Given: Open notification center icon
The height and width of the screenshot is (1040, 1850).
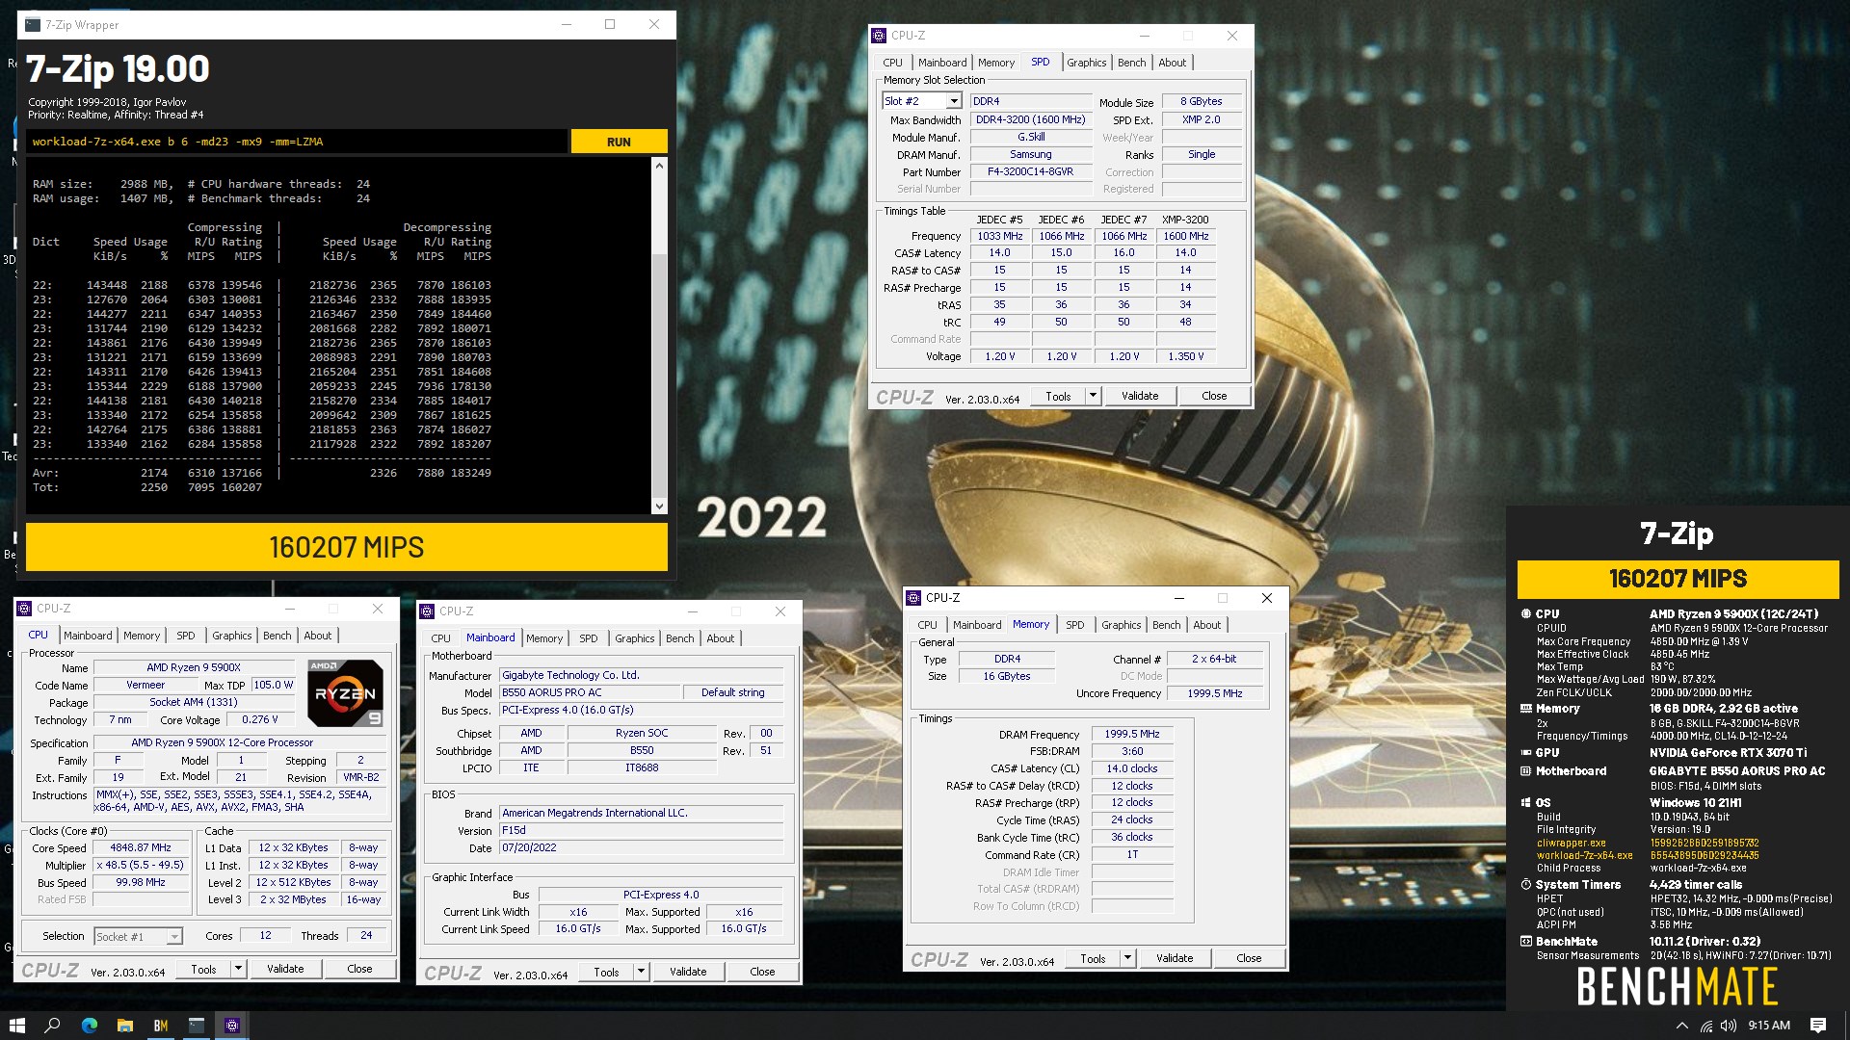Looking at the screenshot, I should coord(1818,1026).
